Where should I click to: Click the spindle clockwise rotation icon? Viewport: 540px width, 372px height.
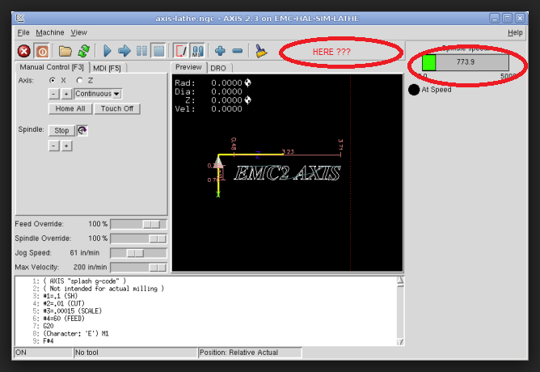pyautogui.click(x=82, y=130)
